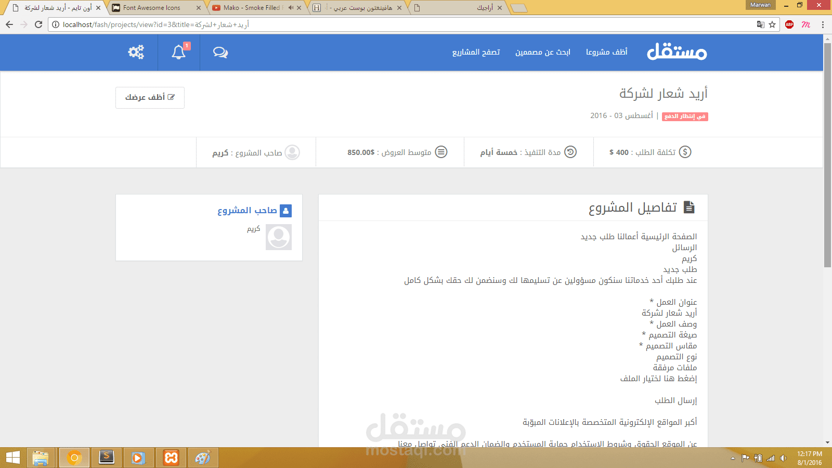Open a new browser tab
This screenshot has height=468, width=832.
click(x=518, y=8)
